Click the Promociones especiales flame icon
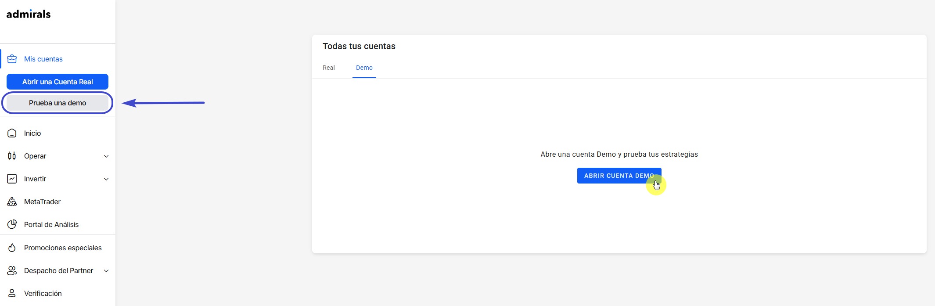This screenshot has height=306, width=935. (12, 248)
